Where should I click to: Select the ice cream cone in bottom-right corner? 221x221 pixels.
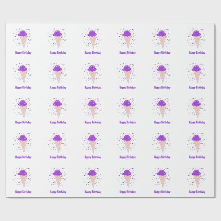[196, 178]
